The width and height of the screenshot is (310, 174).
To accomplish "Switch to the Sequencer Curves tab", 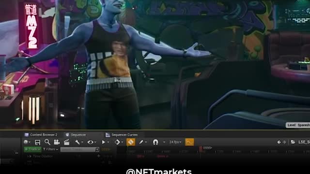I will (x=122, y=135).
